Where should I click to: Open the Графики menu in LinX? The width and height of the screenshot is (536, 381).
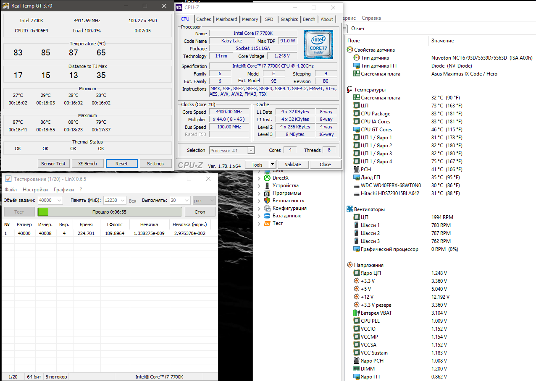pyautogui.click(x=64, y=190)
